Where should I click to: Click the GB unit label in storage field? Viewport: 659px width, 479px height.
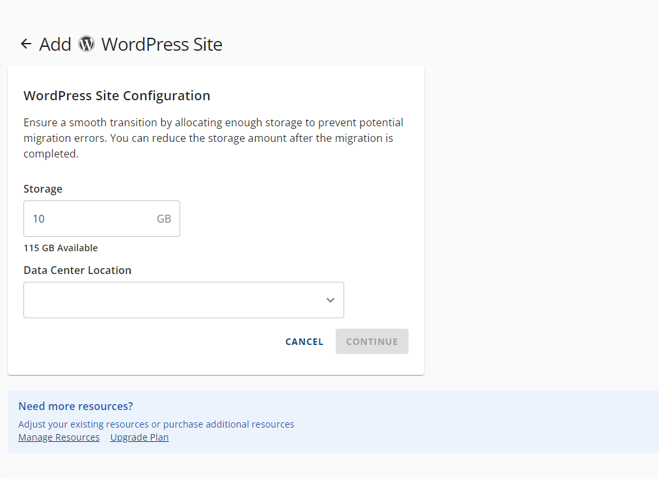[x=164, y=219]
